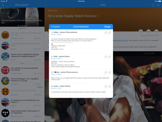
Task: Tap reply-arrow bubble icon on james's comment
Action: [x=110, y=86]
